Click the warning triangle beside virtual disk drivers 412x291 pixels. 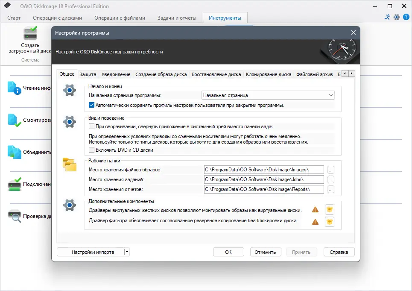click(315, 209)
